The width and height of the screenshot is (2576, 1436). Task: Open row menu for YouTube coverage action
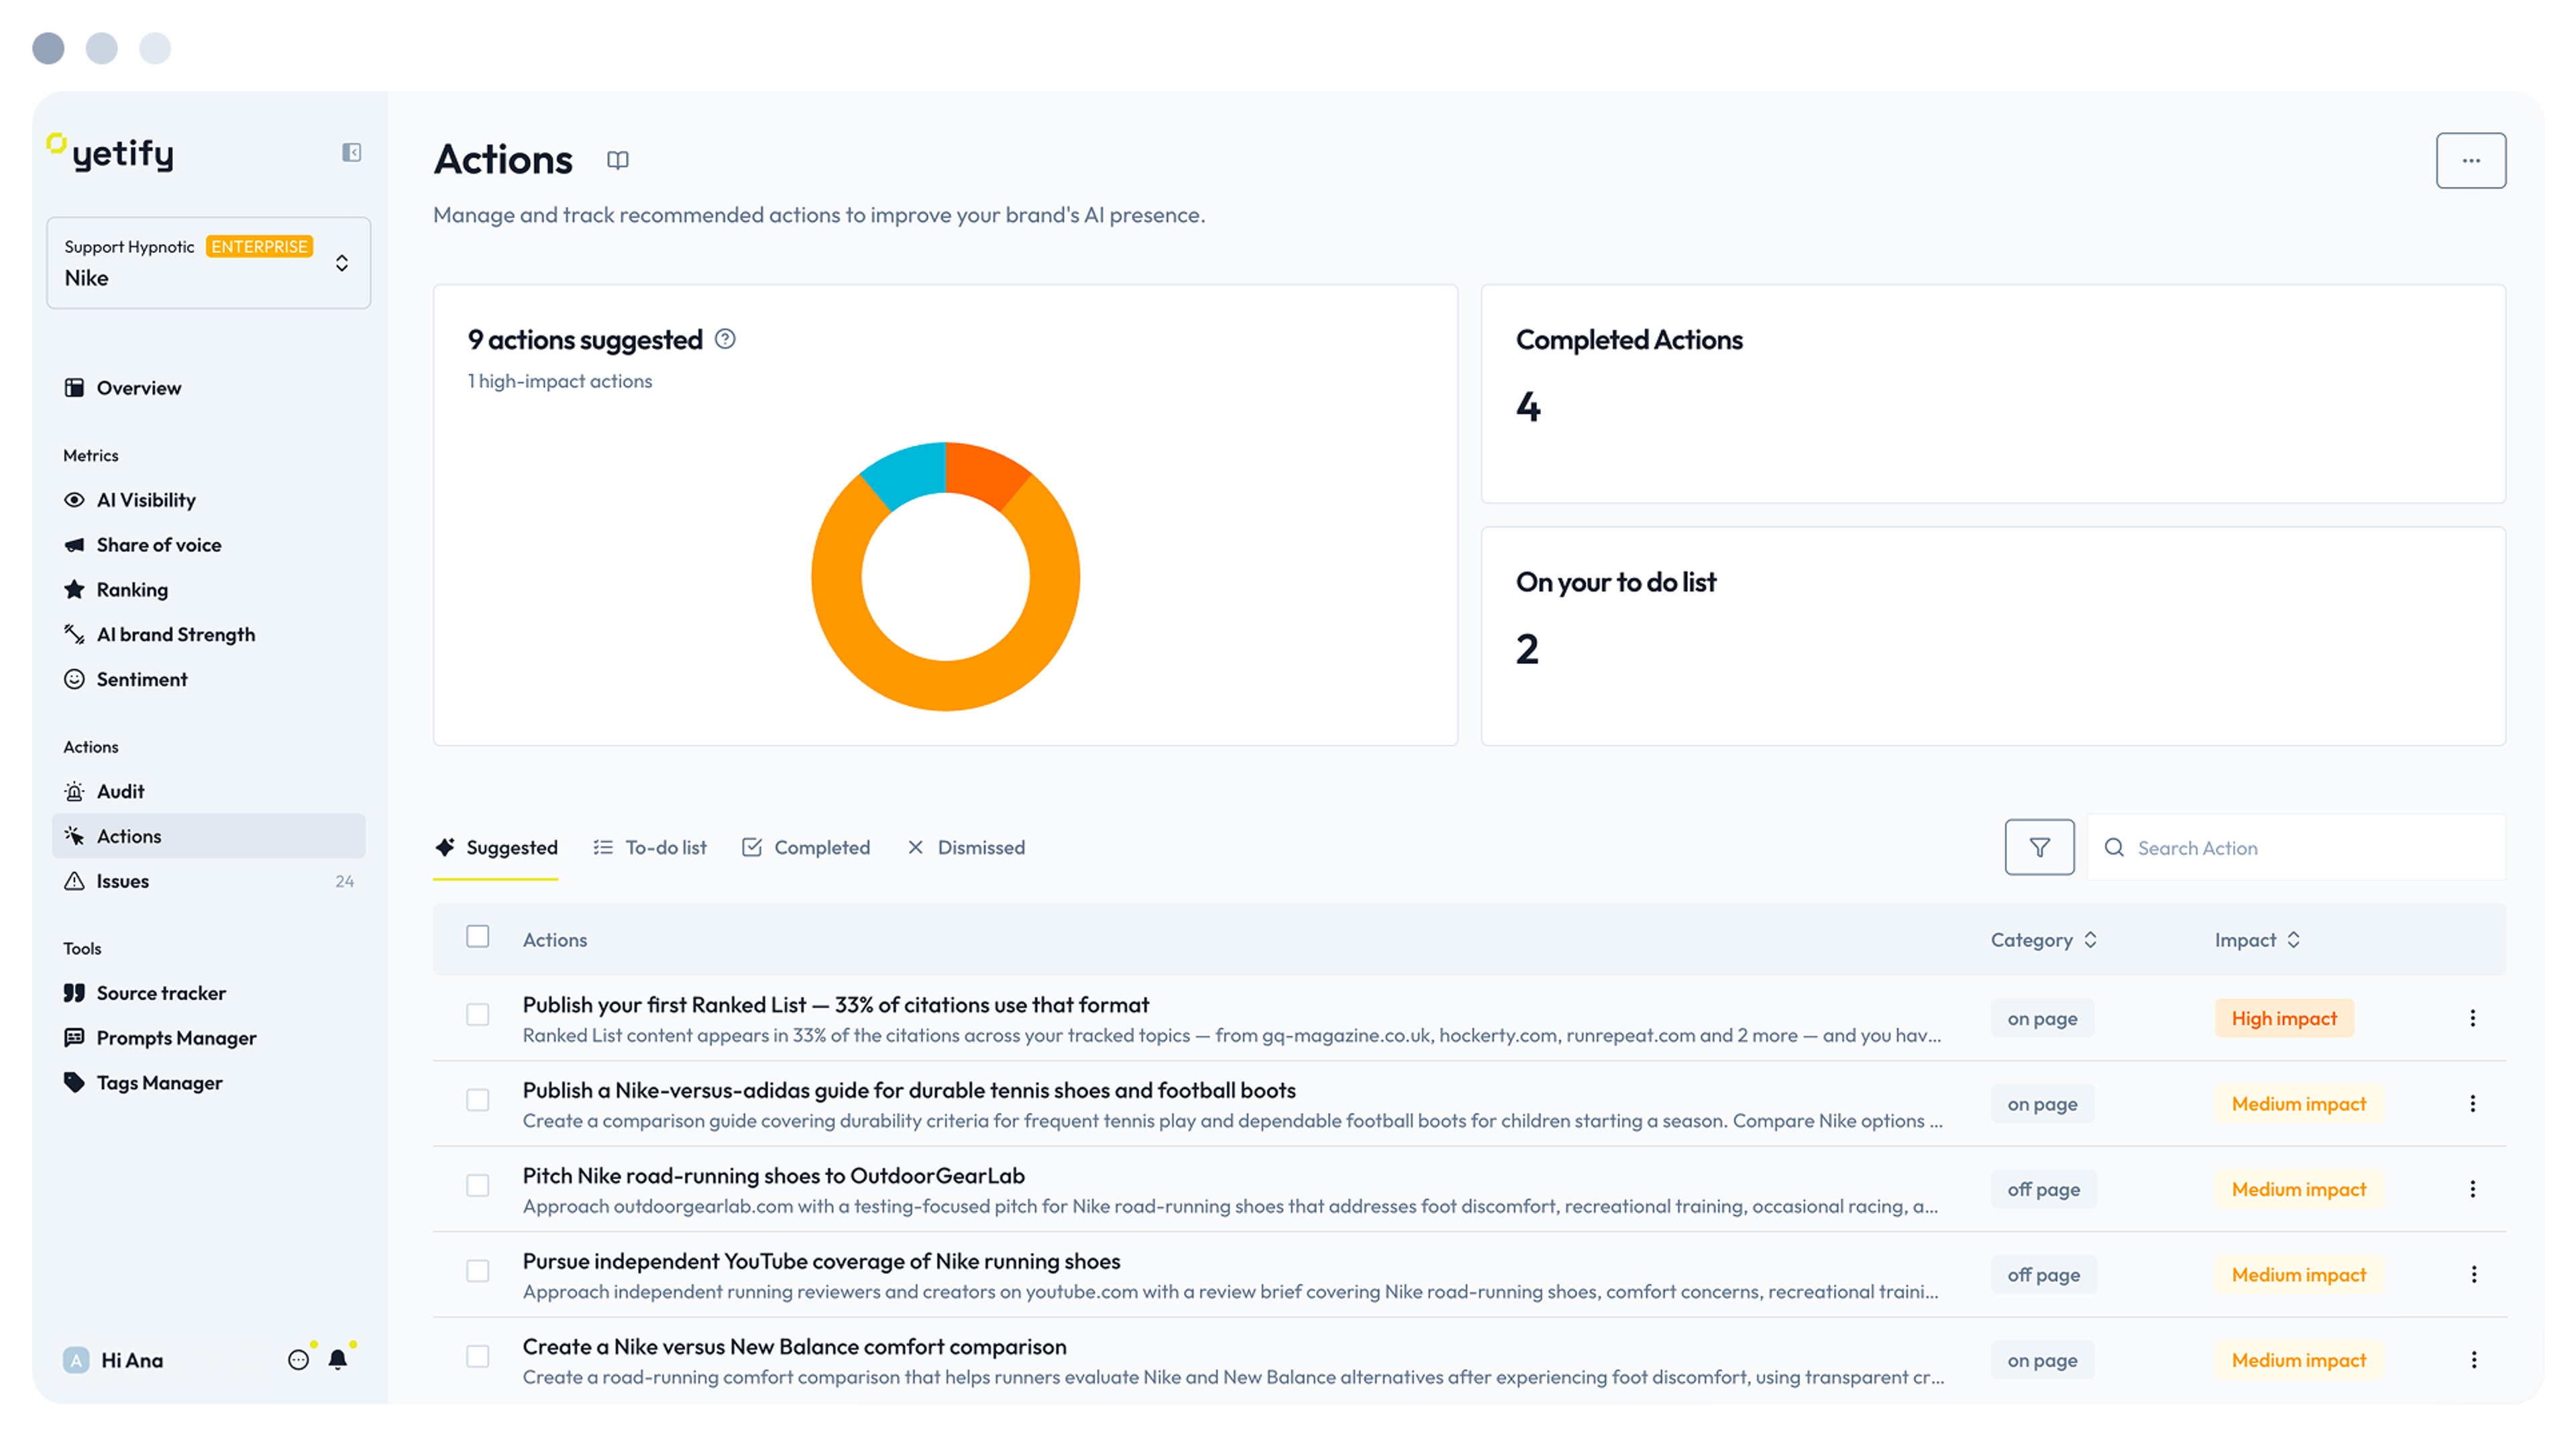click(x=2473, y=1274)
